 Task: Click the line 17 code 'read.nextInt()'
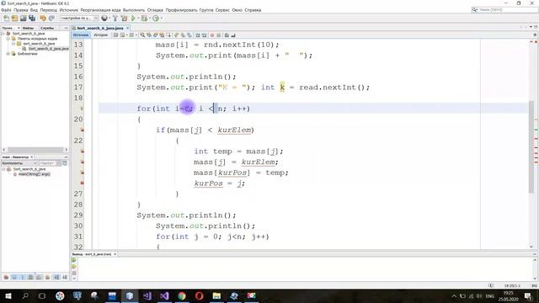(x=332, y=88)
